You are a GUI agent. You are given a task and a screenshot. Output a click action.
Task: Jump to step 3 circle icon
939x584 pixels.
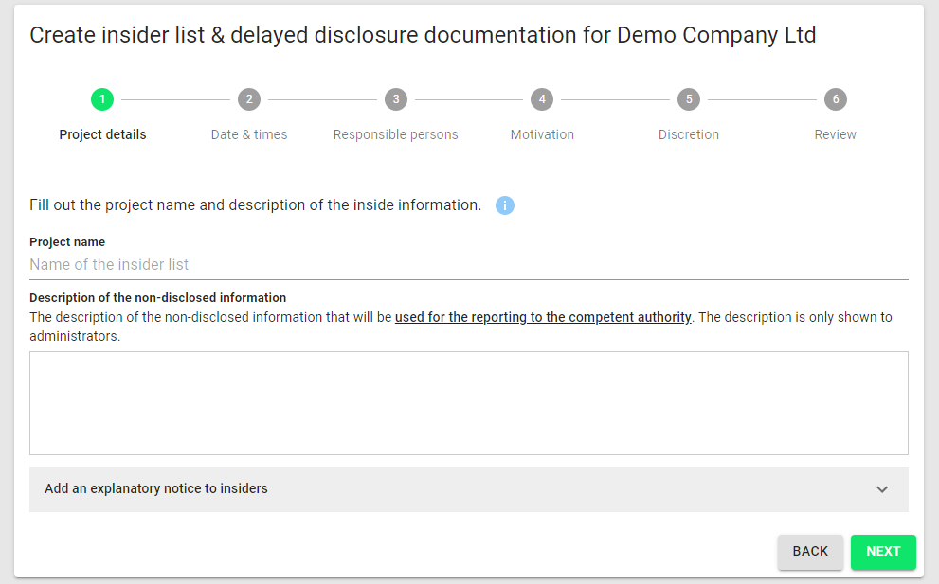coord(396,99)
